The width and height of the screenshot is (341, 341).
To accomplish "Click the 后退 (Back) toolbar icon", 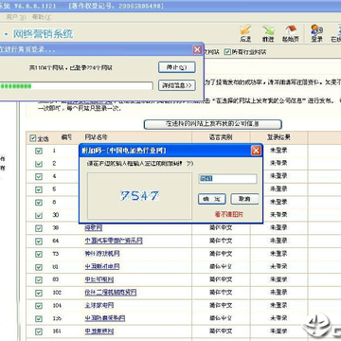I will tap(245, 33).
